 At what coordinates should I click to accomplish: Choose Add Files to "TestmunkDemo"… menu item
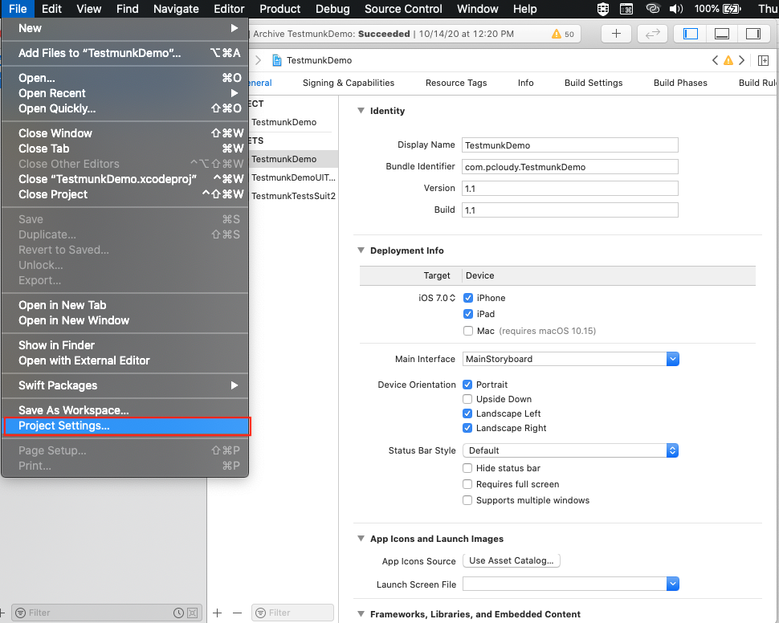pyautogui.click(x=125, y=53)
